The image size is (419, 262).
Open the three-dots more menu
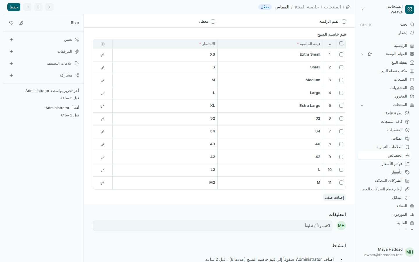[27, 7]
